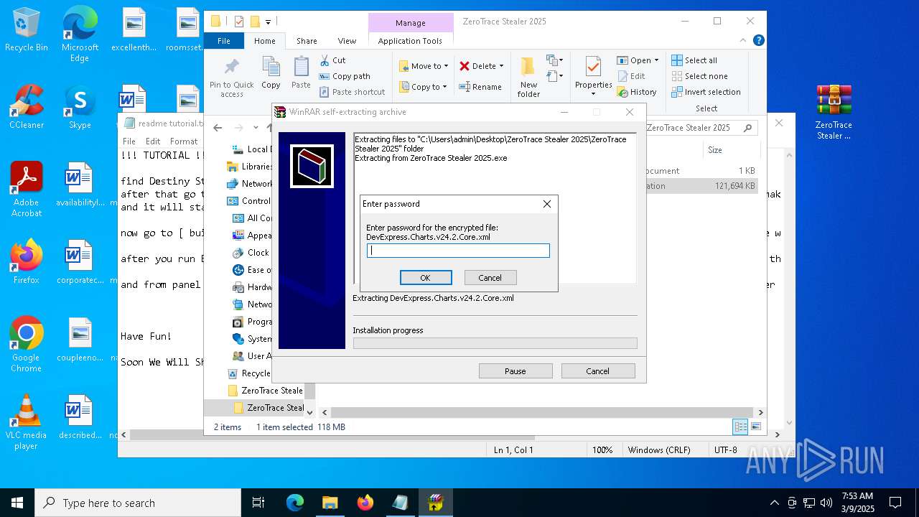The image size is (919, 517).
Task: Switch to the View ribbon tab
Action: [347, 41]
